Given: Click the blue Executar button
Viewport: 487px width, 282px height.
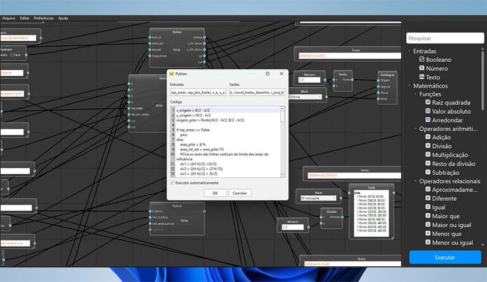Looking at the screenshot, I should [x=445, y=258].
